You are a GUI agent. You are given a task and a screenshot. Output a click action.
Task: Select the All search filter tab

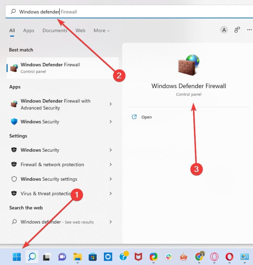pos(12,30)
